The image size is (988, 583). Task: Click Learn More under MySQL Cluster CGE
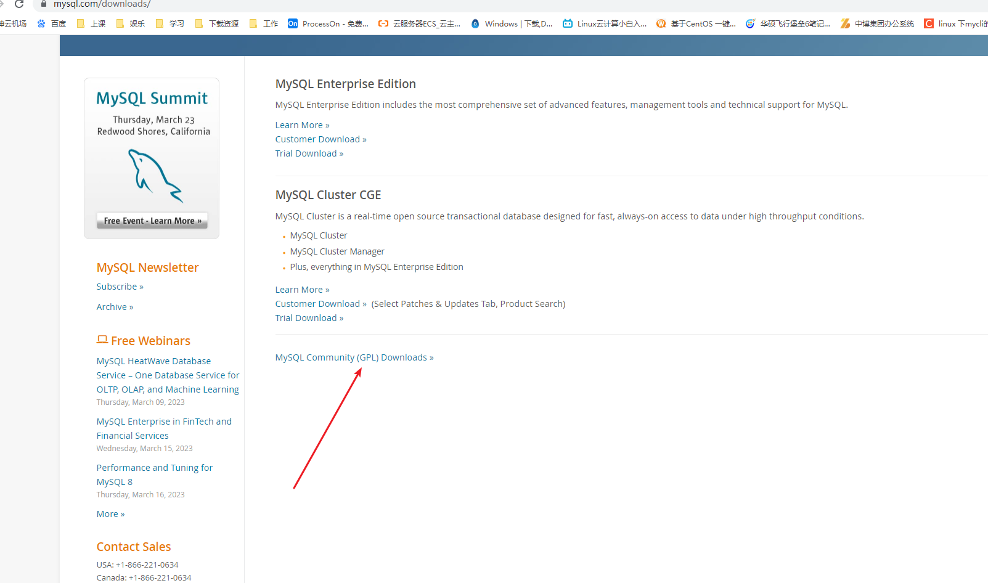pos(303,290)
